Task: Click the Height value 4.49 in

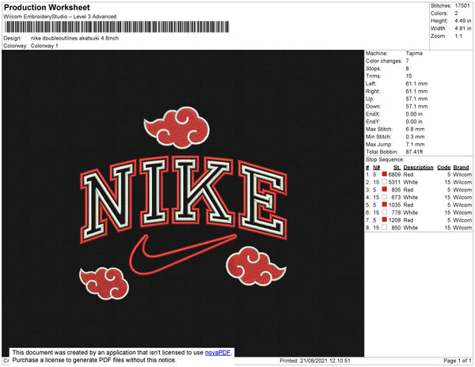Action: coord(463,21)
